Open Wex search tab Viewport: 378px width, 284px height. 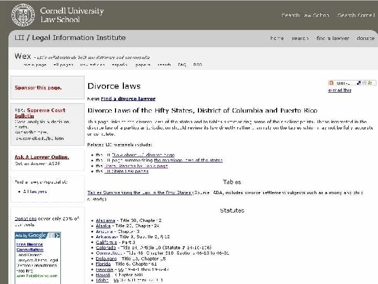tap(164, 65)
